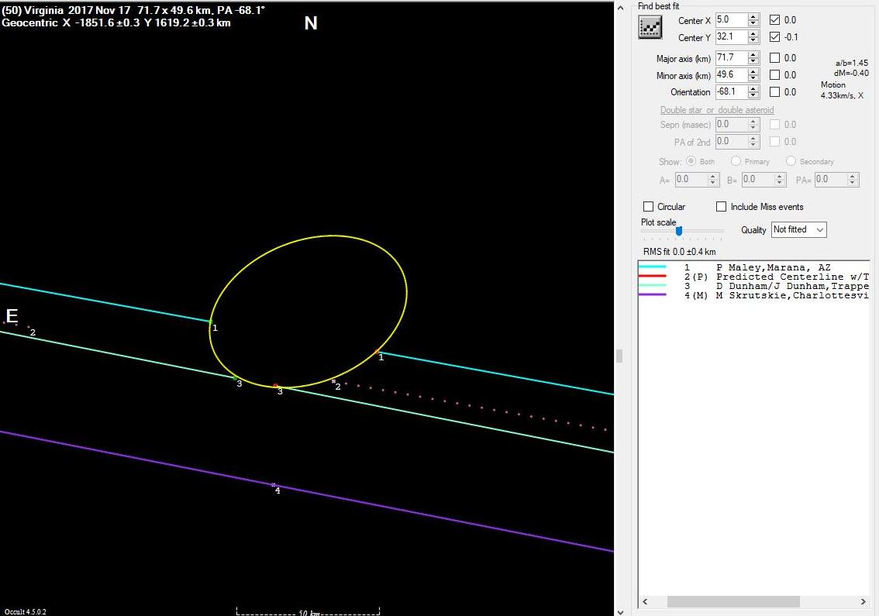This screenshot has height=616, width=879.
Task: Click the Find best fit chart icon
Action: (x=650, y=27)
